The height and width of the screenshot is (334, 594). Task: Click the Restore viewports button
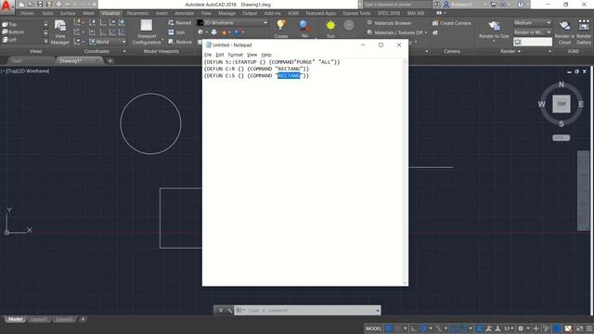click(x=180, y=42)
